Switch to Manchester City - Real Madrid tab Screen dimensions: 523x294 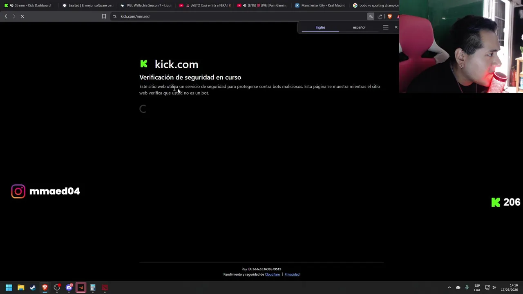click(320, 5)
